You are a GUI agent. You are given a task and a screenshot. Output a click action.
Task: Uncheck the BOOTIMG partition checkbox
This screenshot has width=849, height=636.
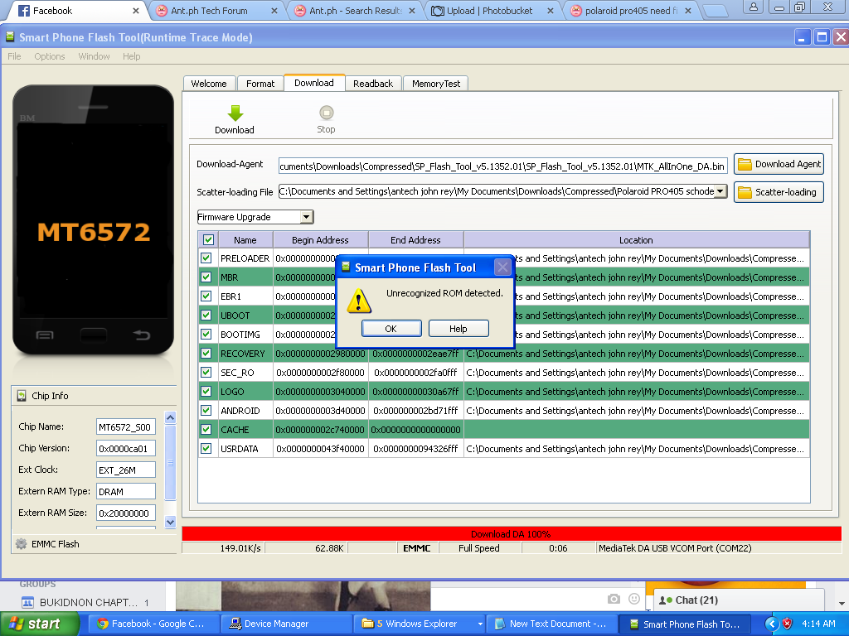pyautogui.click(x=206, y=335)
